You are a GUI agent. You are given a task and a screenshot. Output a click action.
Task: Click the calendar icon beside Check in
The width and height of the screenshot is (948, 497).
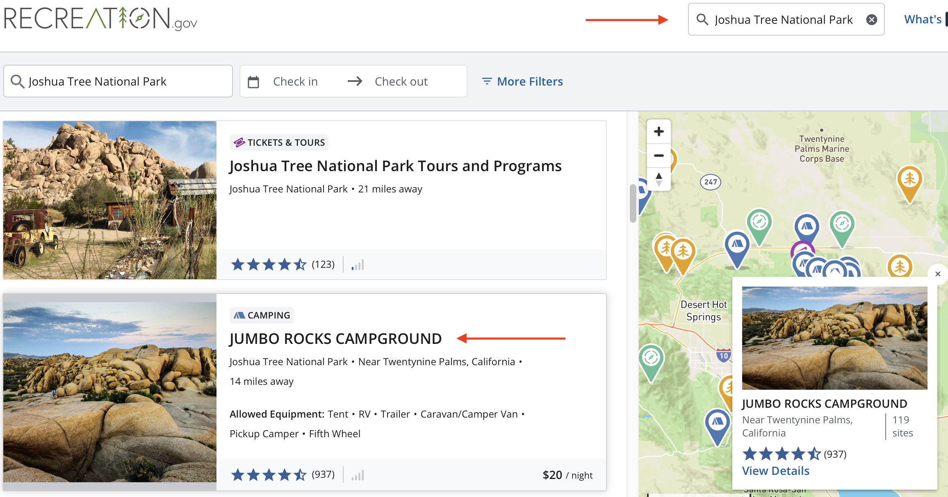click(x=253, y=82)
